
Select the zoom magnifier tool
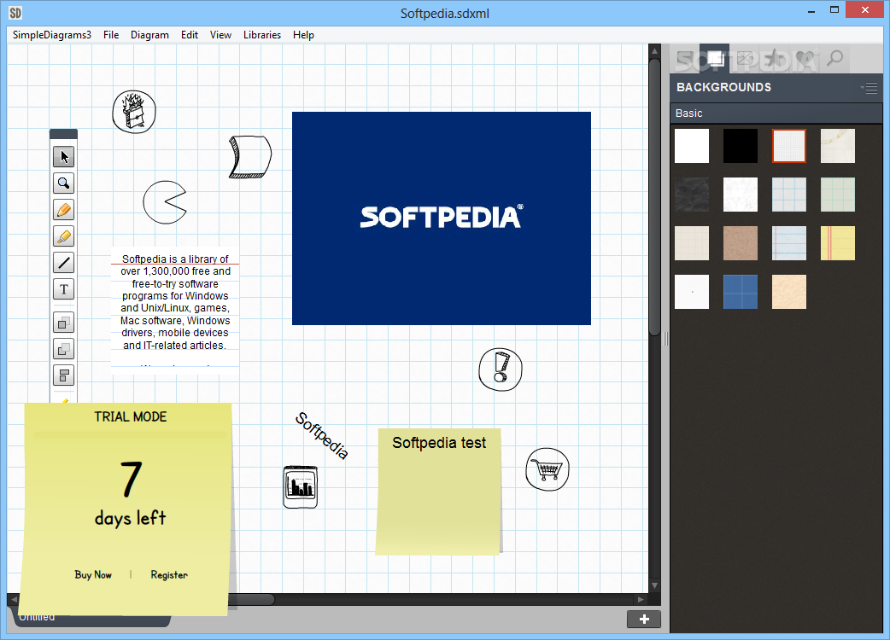tap(63, 183)
